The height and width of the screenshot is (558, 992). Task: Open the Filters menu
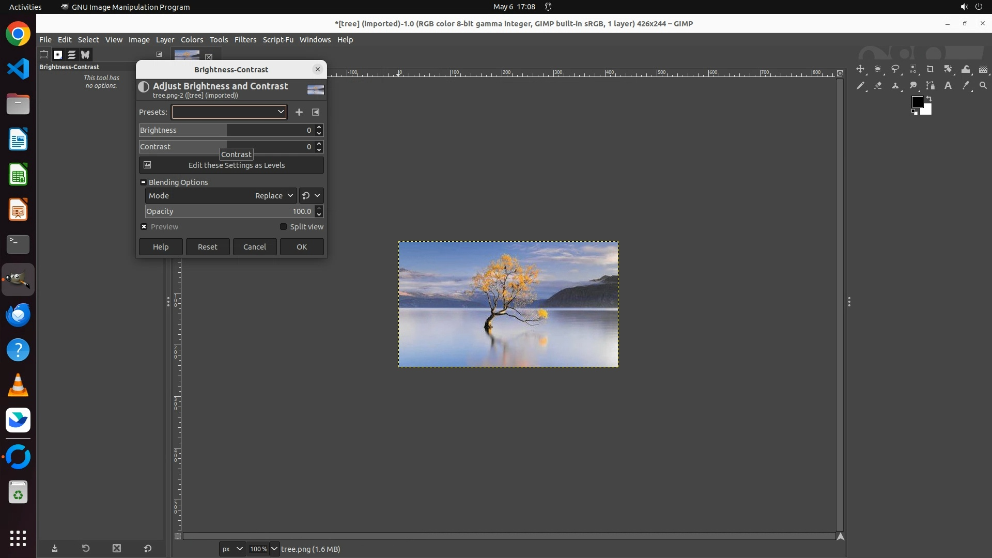(x=245, y=40)
